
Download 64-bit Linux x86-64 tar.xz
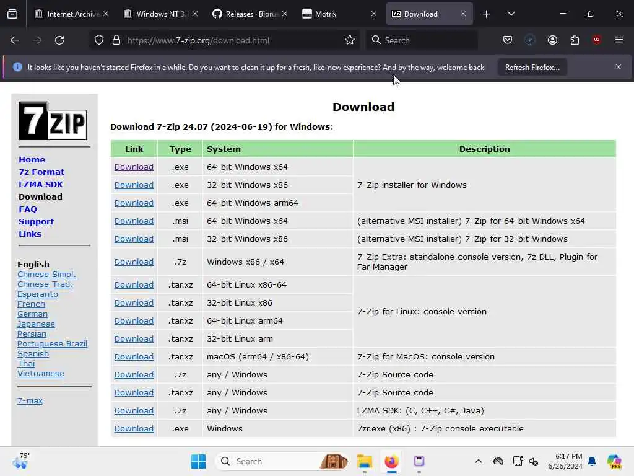(134, 285)
